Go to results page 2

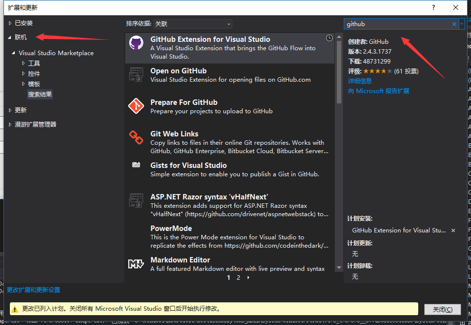click(x=238, y=278)
